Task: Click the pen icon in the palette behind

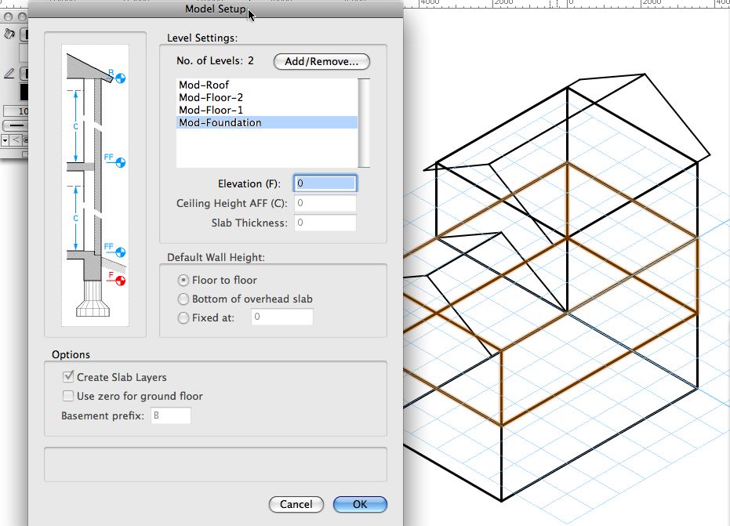Action: 9,73
